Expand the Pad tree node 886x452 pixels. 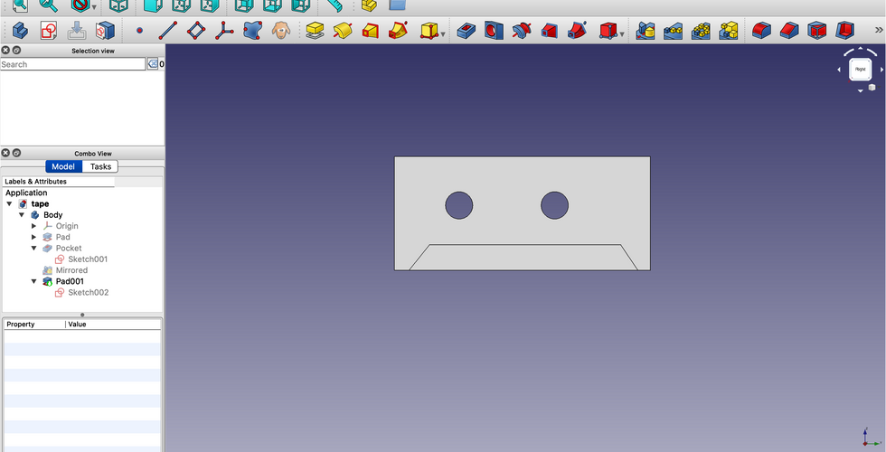(34, 237)
